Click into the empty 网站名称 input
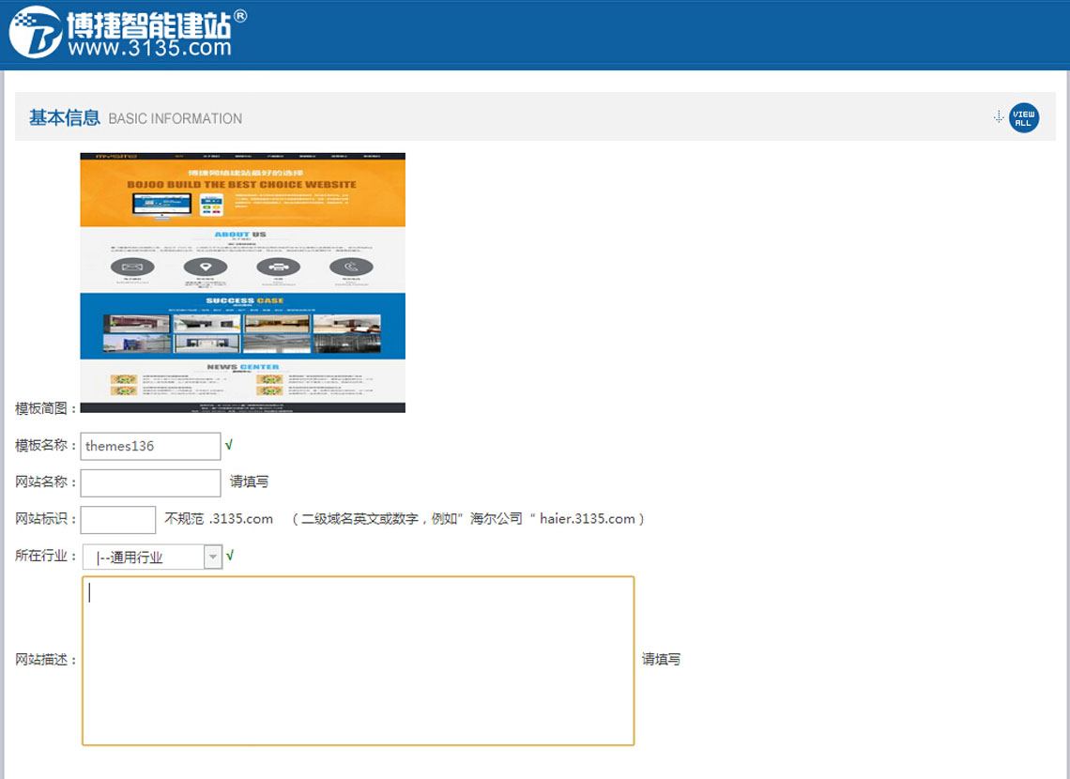The image size is (1070, 779). coord(150,482)
